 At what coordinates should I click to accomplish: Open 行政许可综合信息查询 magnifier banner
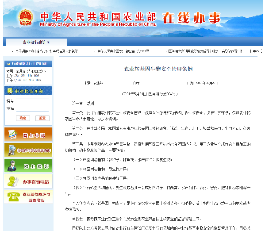28,150
